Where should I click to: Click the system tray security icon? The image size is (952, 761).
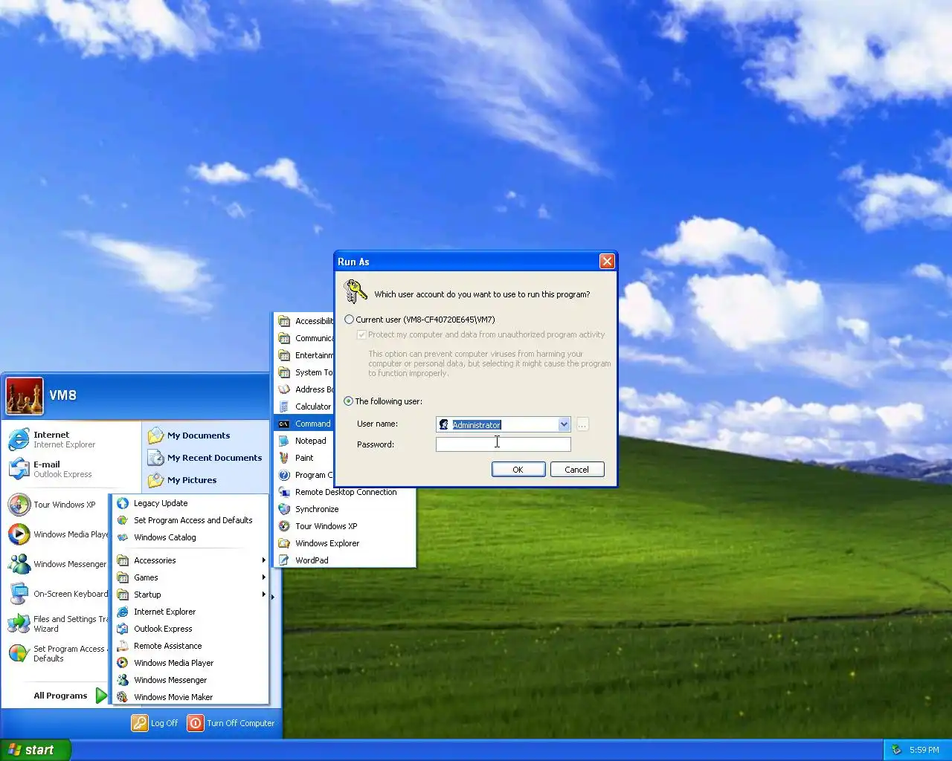[x=896, y=750]
